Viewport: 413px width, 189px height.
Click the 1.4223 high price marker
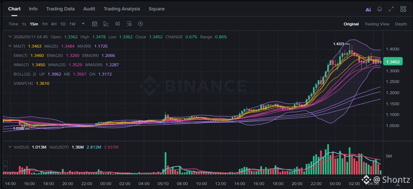339,44
